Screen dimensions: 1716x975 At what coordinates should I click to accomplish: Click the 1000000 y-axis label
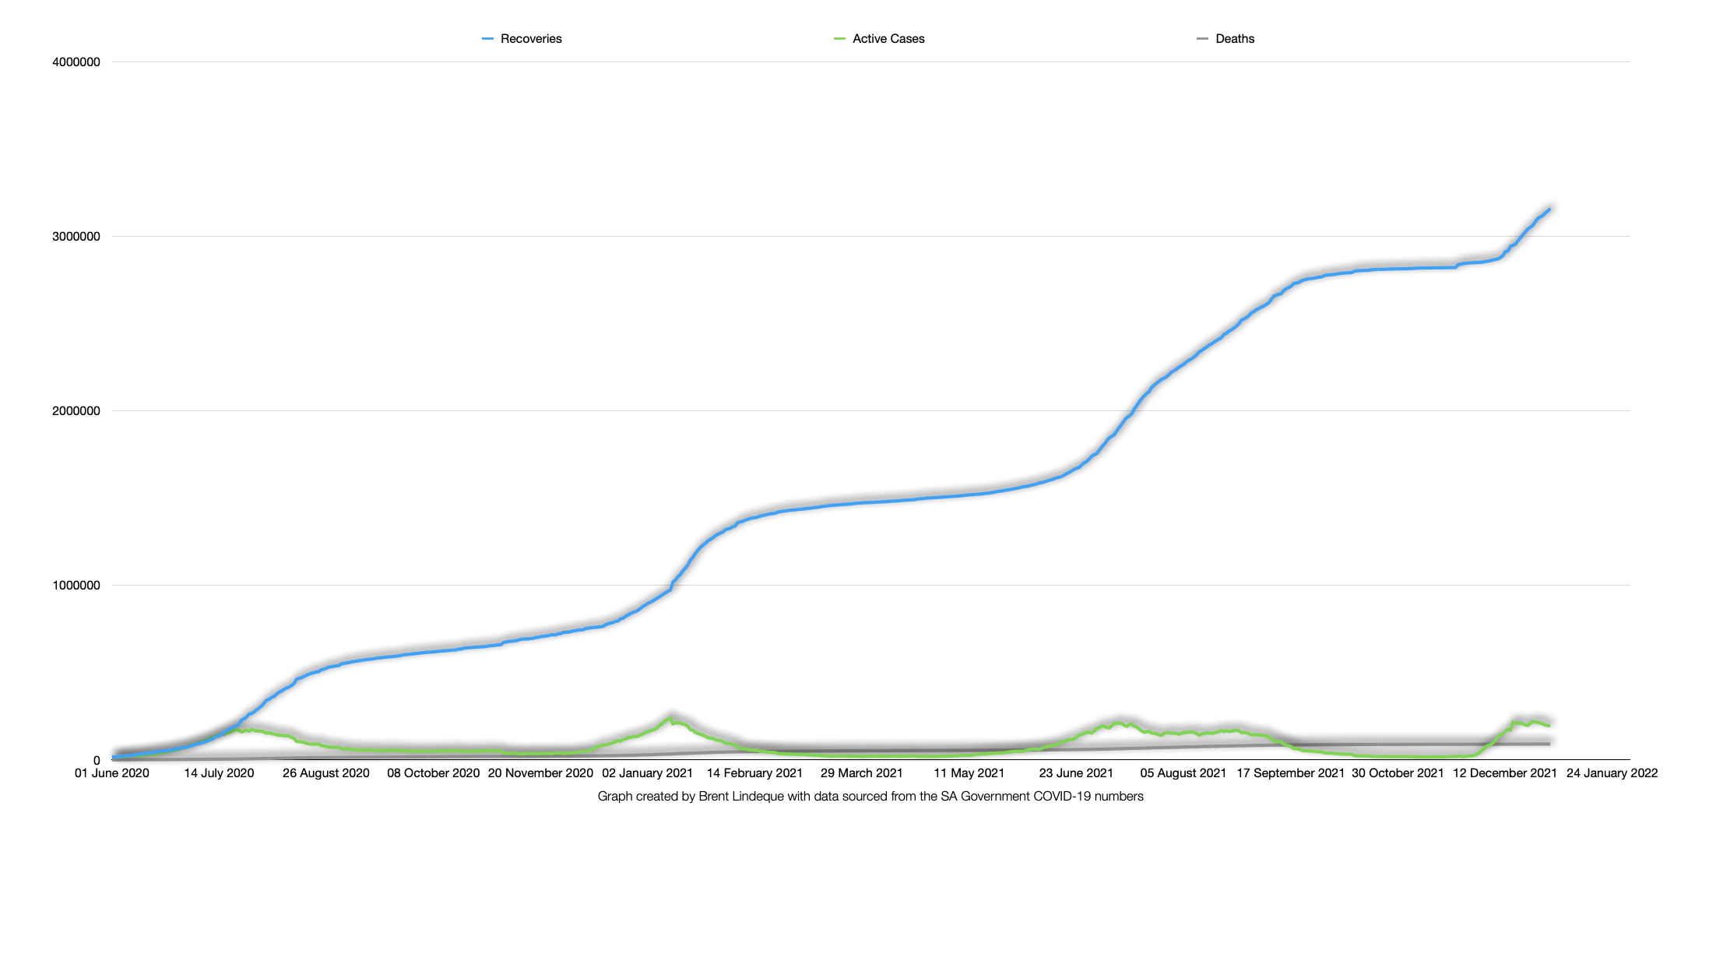(x=76, y=586)
